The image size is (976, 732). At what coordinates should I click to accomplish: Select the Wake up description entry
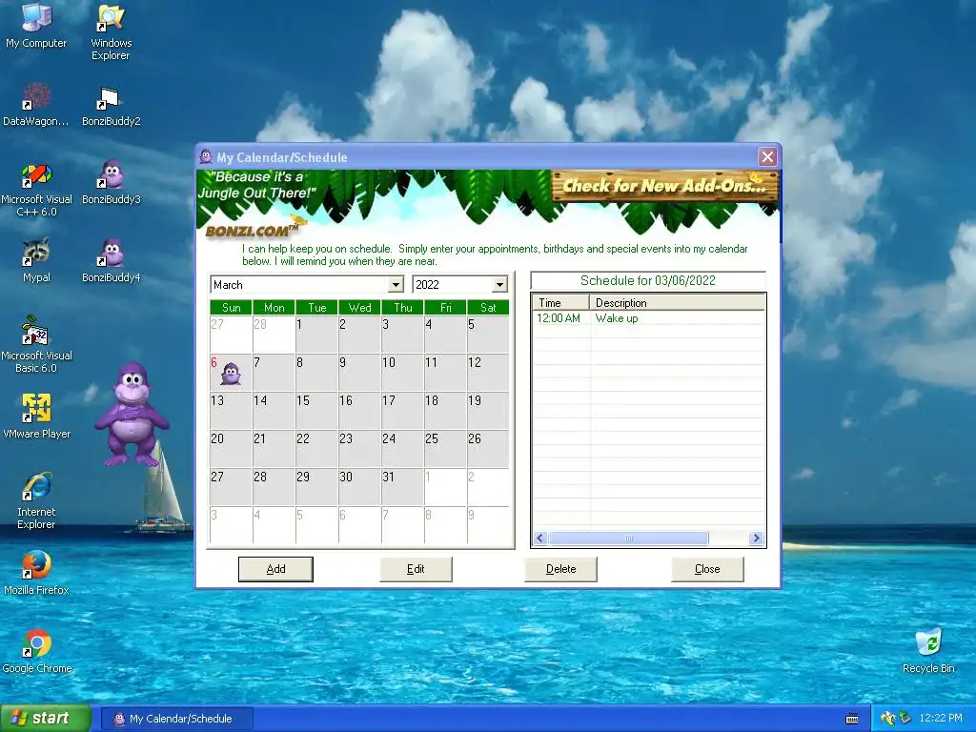click(617, 318)
